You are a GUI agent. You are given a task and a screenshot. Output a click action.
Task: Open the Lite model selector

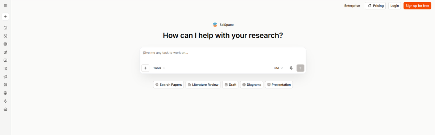tap(278, 68)
